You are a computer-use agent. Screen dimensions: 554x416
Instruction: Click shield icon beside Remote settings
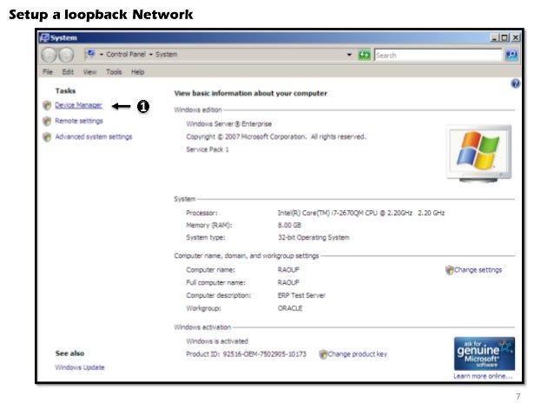tap(47, 122)
